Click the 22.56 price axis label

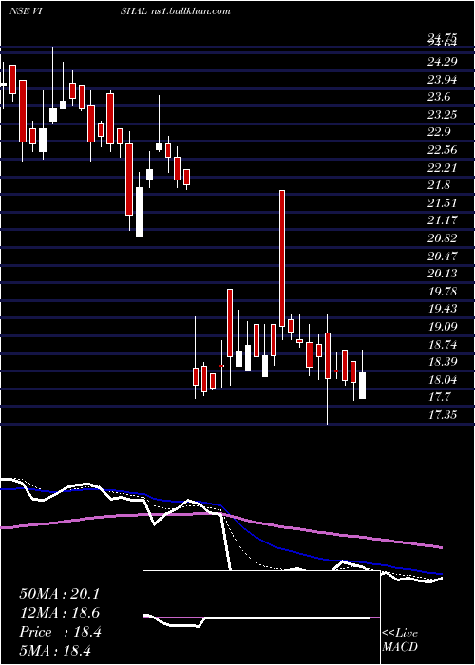442,150
